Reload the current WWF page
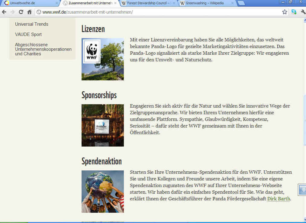The height and width of the screenshot is (223, 306). 21,12
